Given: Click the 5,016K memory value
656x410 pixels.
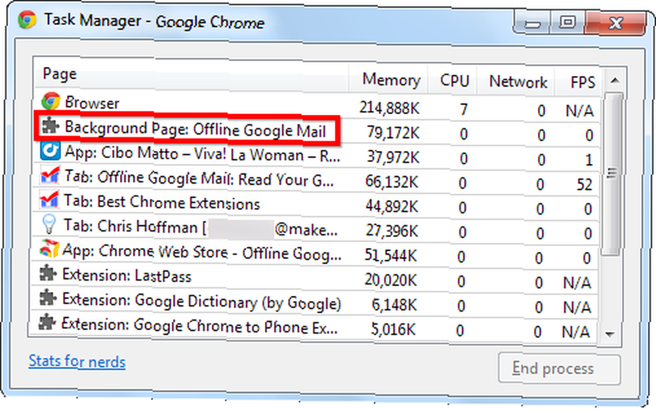Looking at the screenshot, I should tap(393, 329).
